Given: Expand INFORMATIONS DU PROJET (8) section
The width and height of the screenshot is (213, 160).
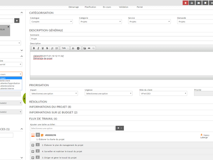Looking at the screenshot, I should tap(50, 107).
